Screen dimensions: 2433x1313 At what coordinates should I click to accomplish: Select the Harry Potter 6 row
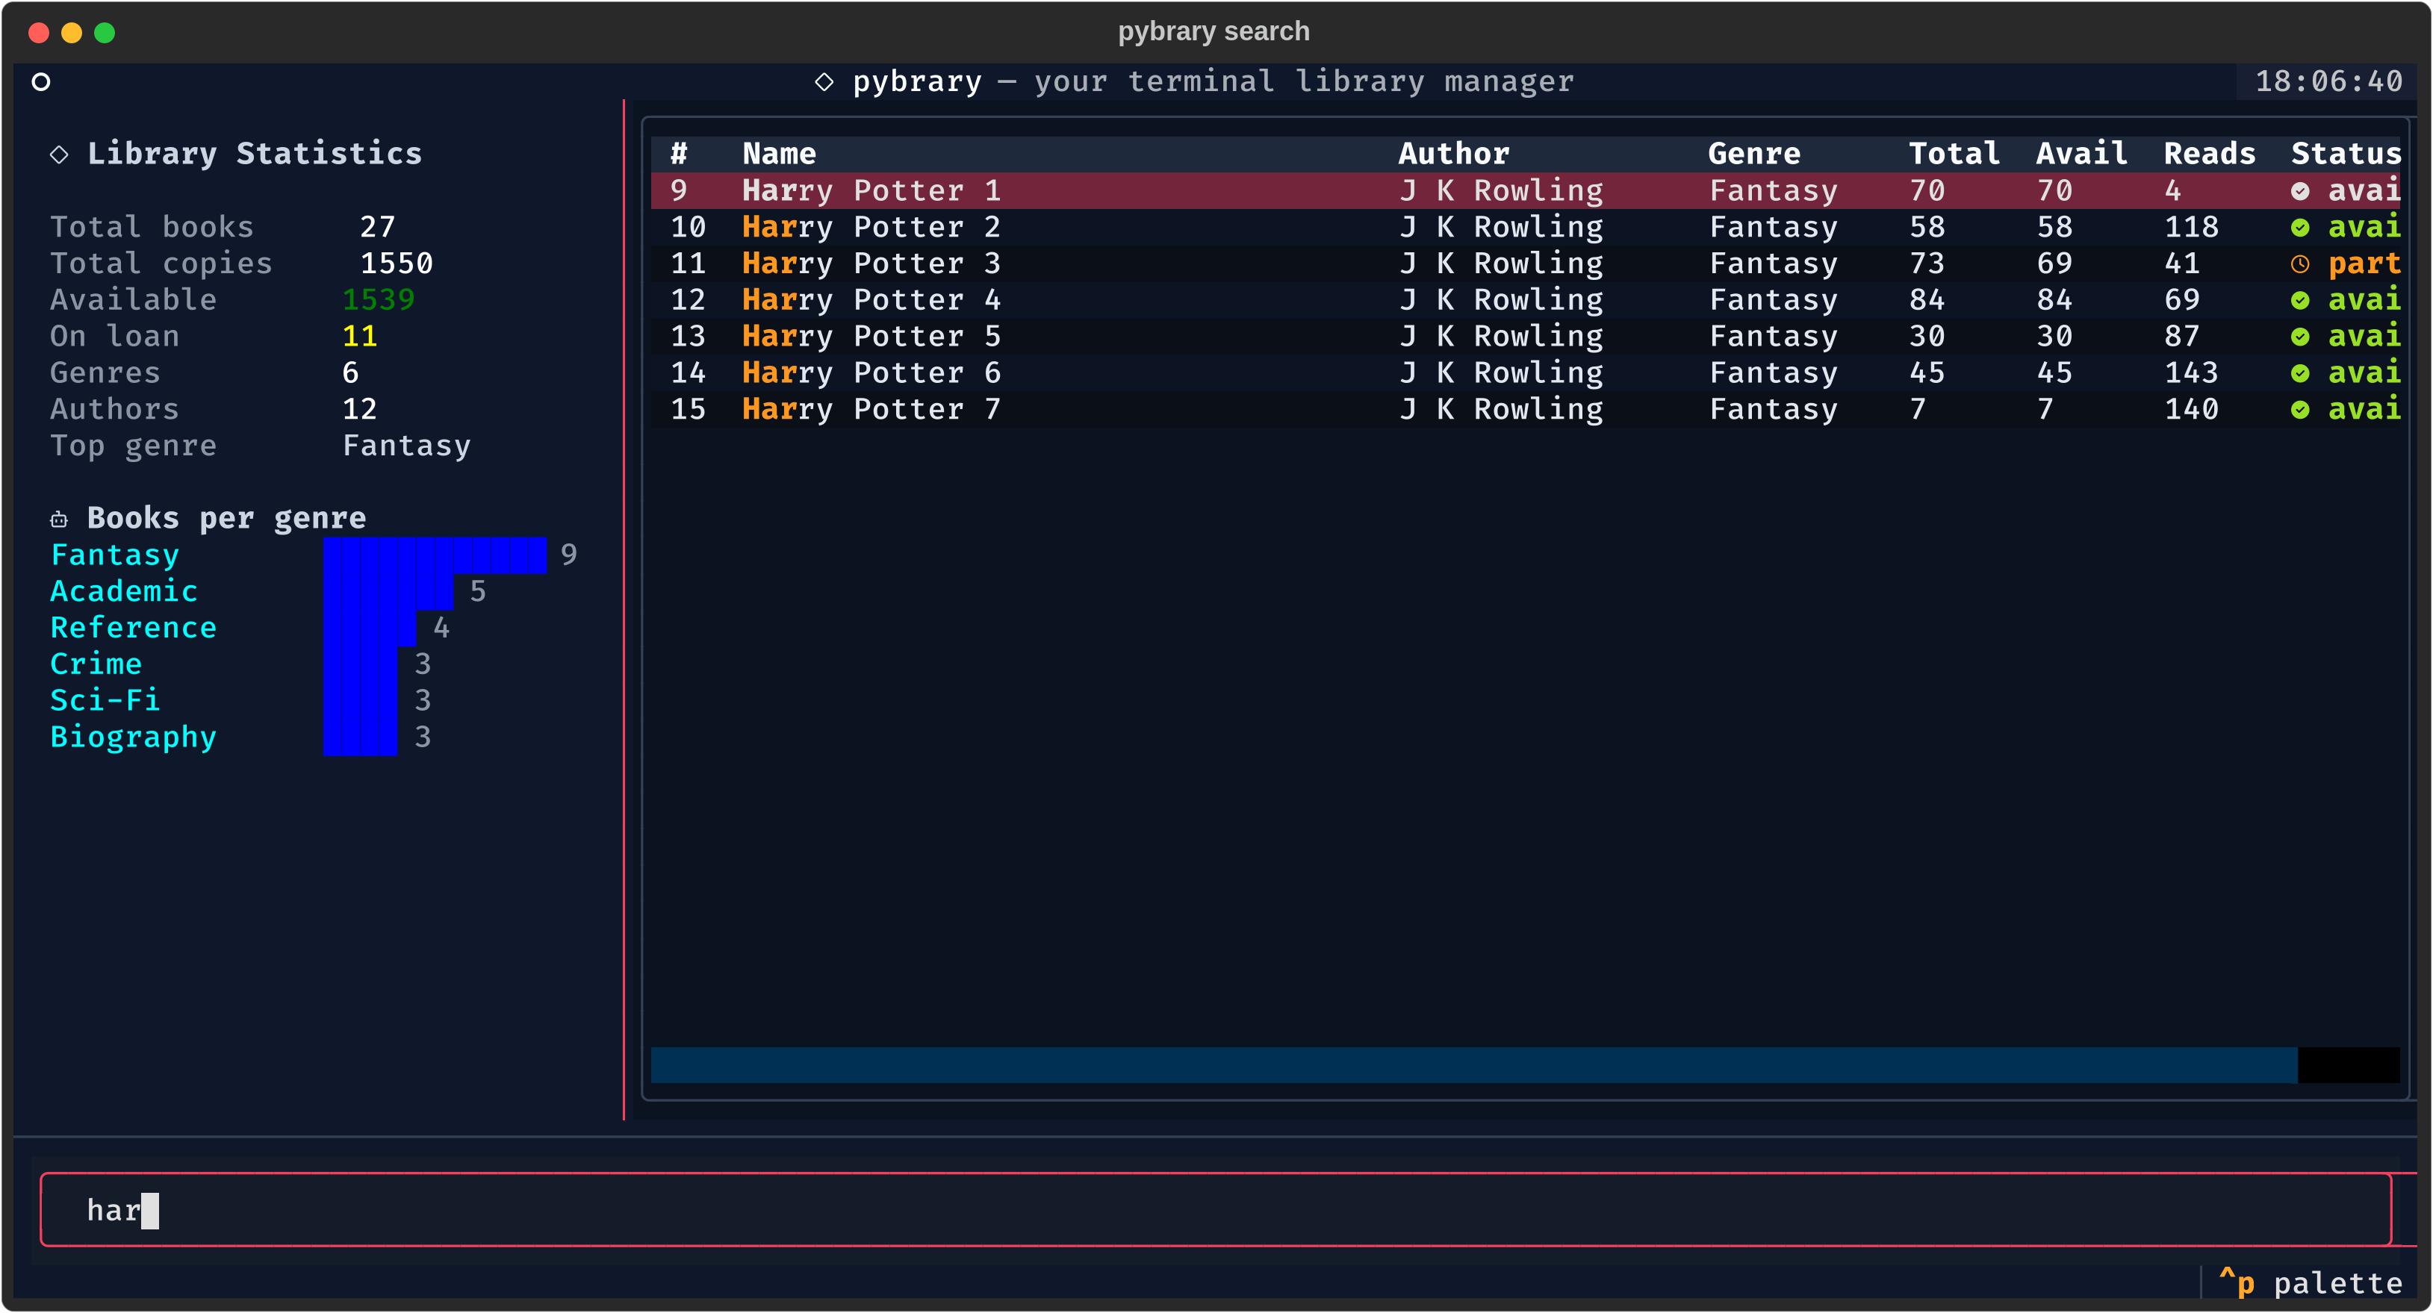[x=1526, y=373]
